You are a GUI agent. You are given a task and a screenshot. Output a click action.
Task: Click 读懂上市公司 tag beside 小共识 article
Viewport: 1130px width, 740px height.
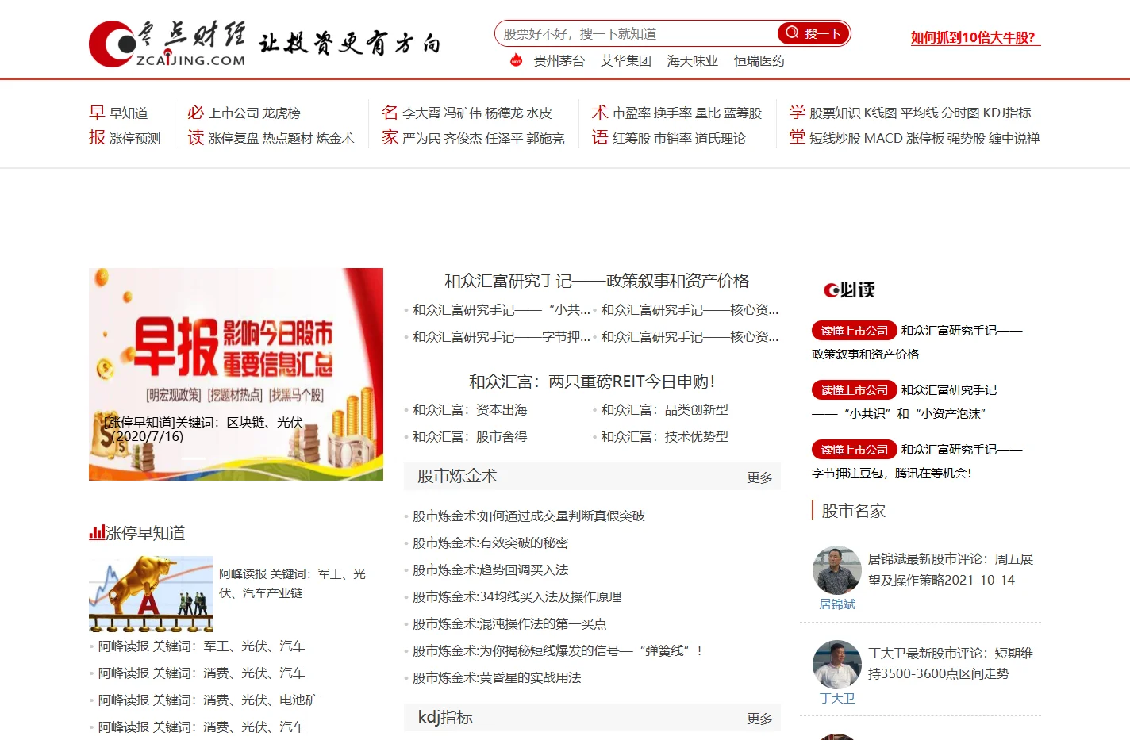point(854,390)
